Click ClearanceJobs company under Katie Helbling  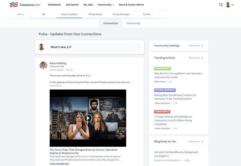point(57,66)
